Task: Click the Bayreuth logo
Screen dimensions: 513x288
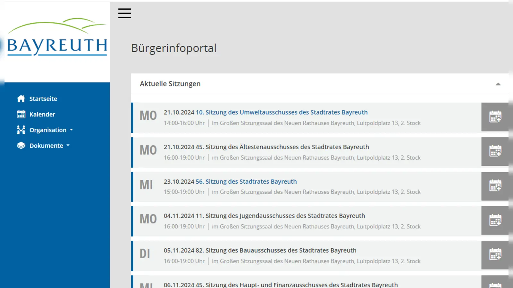Action: (57, 37)
